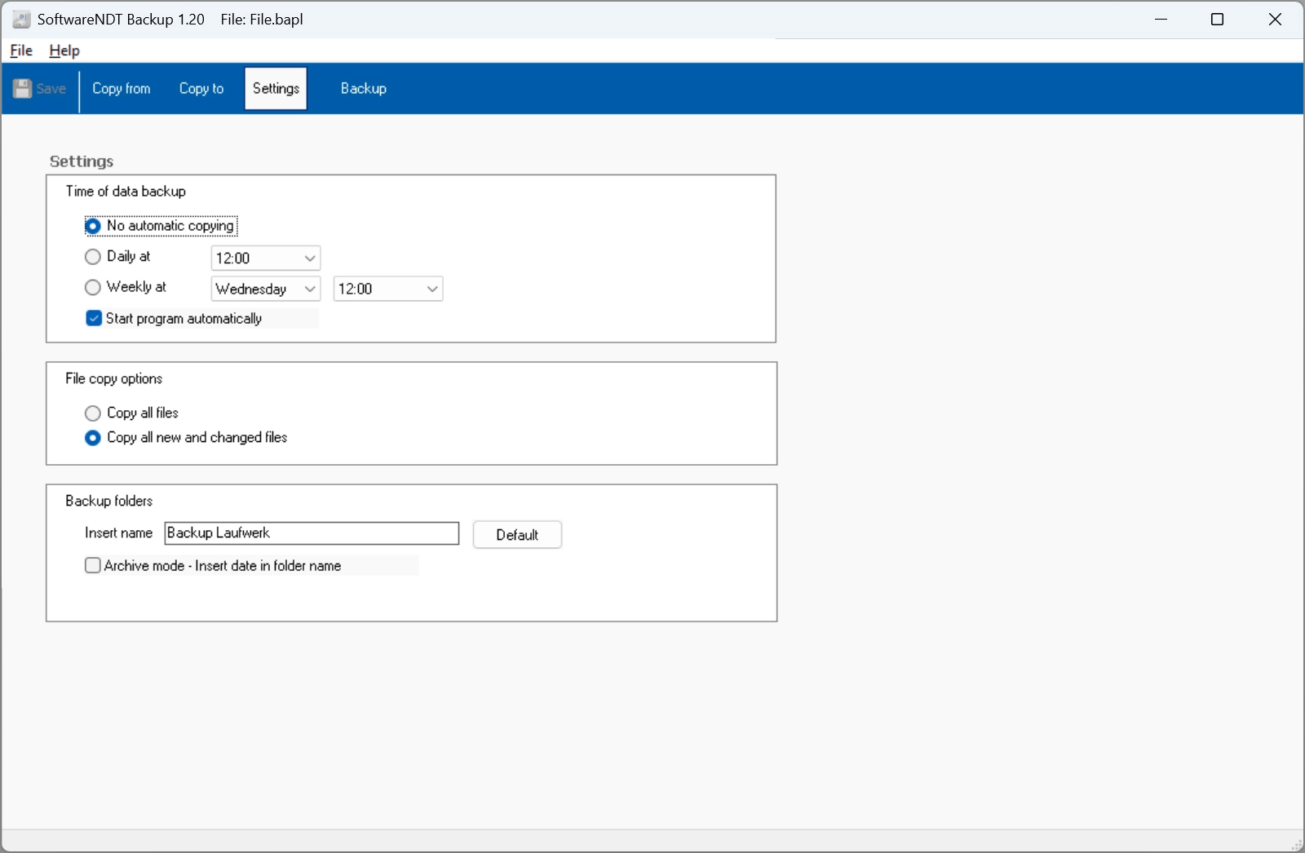
Task: Click the Save floppy disk icon
Action: coord(23,89)
